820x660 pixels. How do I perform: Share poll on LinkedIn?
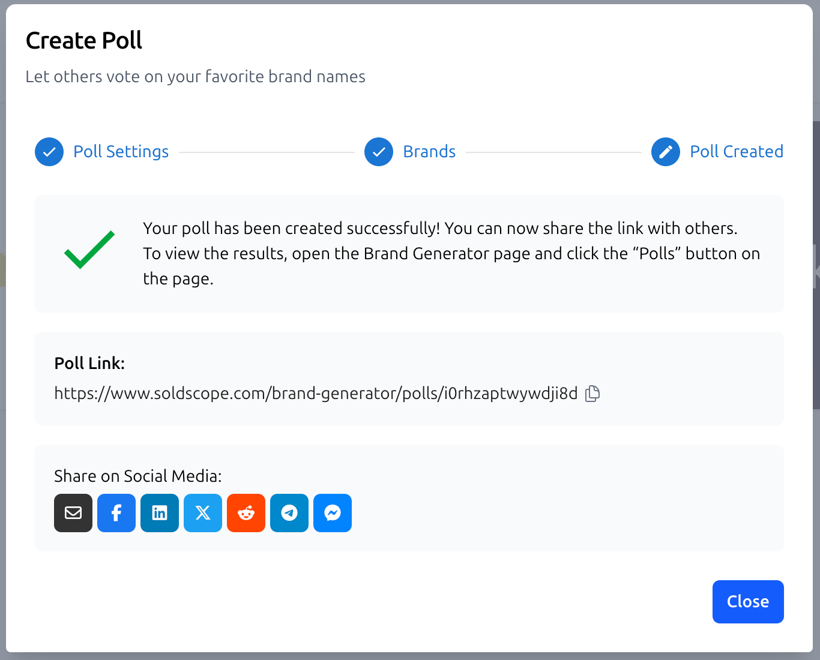[x=159, y=513]
